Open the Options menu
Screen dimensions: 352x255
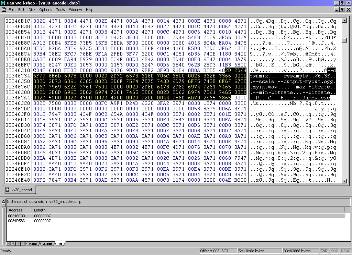(x=46, y=10)
